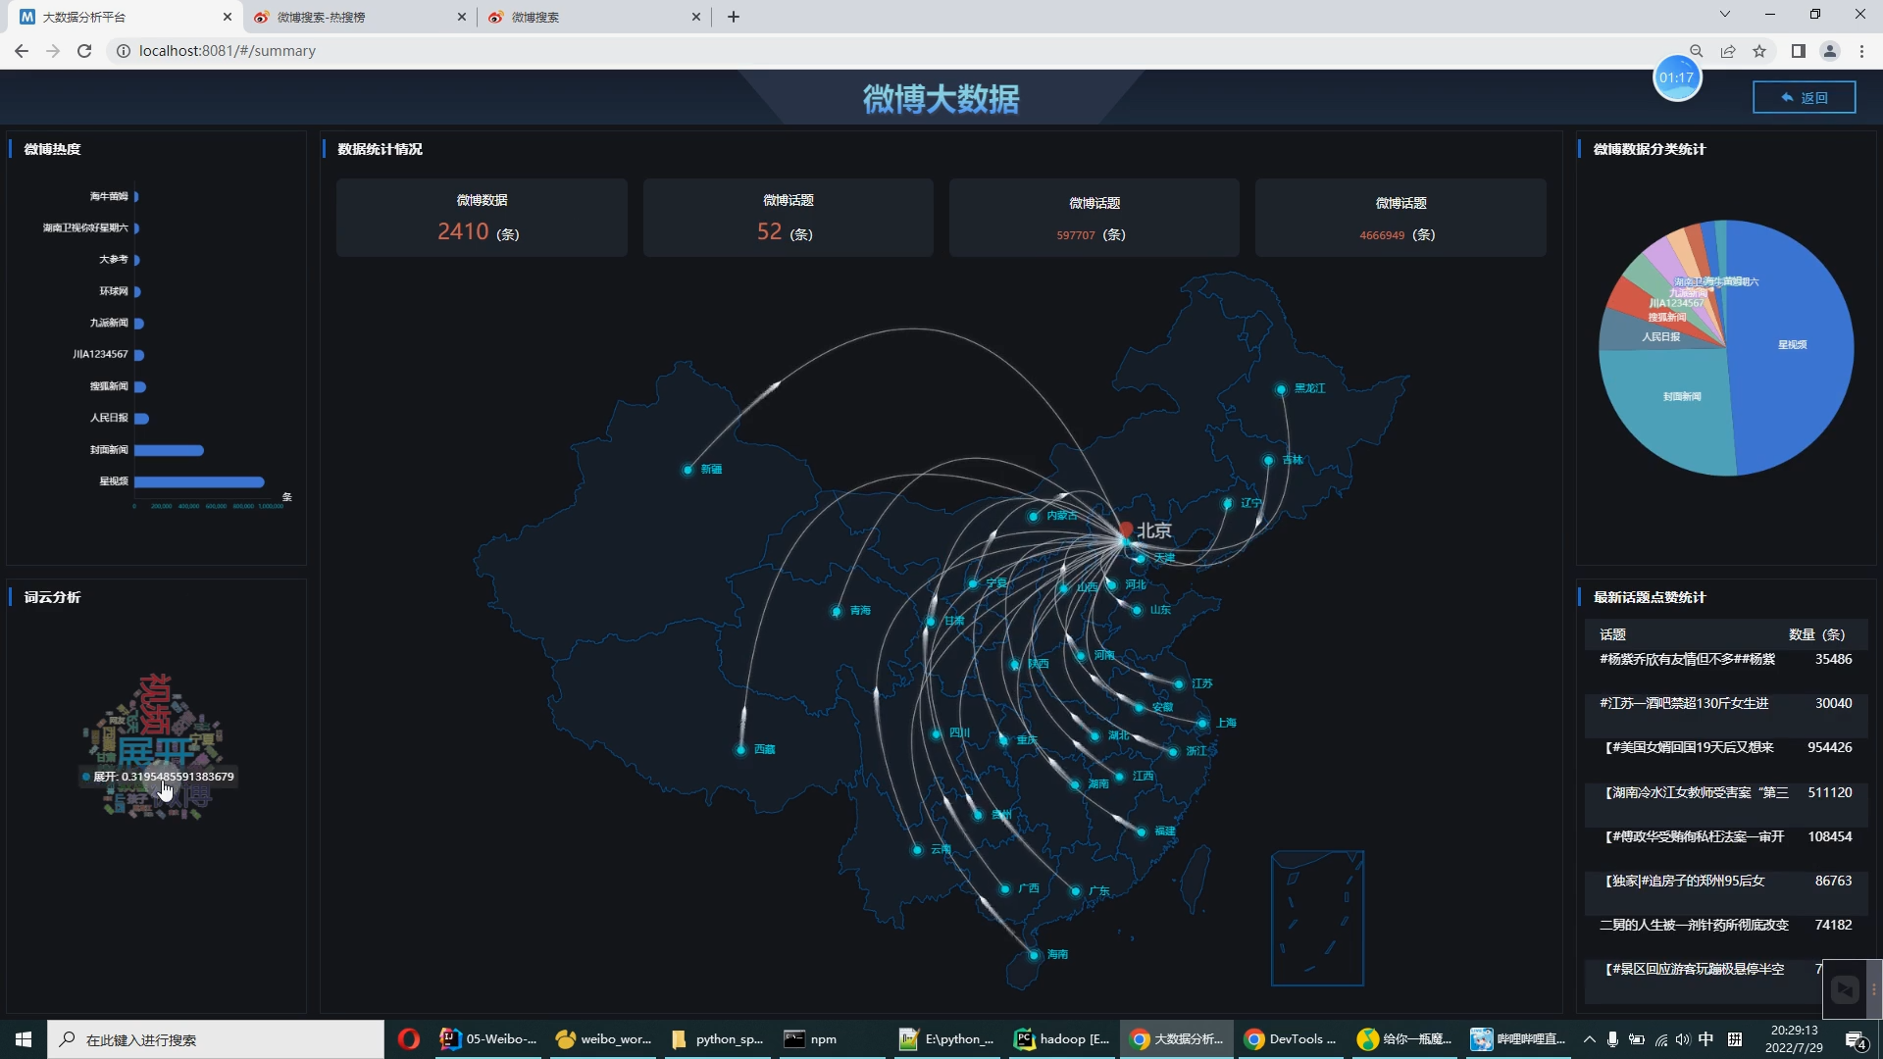Show hidden system tray icons
This screenshot has height=1059, width=1883.
pyautogui.click(x=1589, y=1039)
